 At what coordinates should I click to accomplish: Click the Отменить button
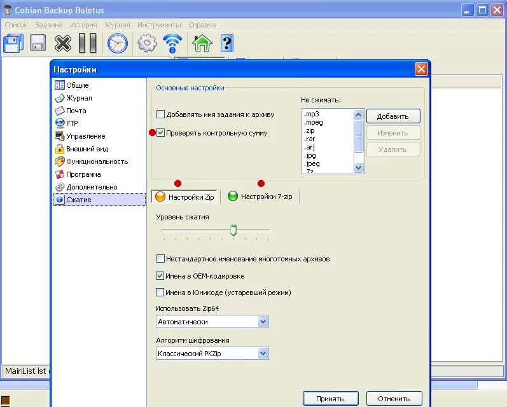pos(394,399)
